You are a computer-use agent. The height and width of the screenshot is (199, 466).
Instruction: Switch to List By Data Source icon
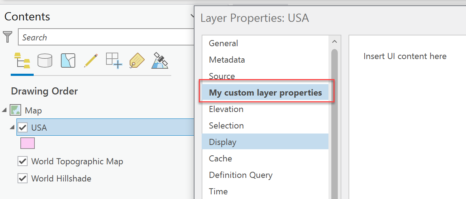(45, 60)
